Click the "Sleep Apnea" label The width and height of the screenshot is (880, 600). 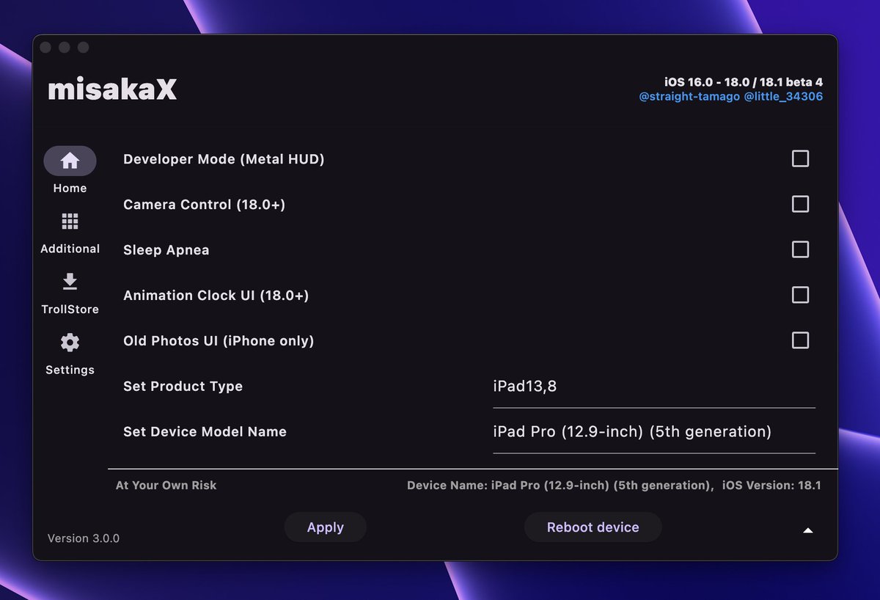(x=166, y=250)
